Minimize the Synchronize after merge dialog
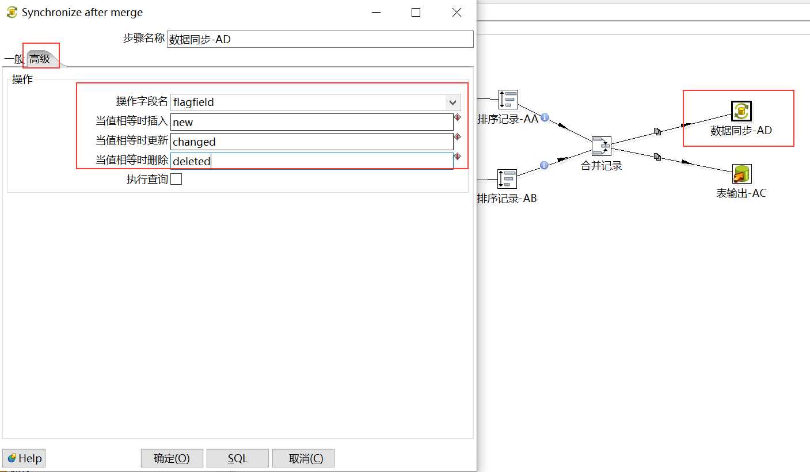Image resolution: width=810 pixels, height=472 pixels. coord(376,13)
